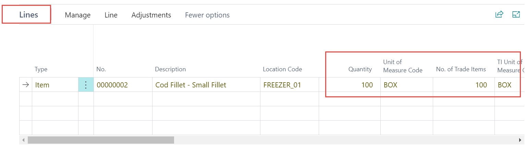Image resolution: width=525 pixels, height=145 pixels.
Task: Click the expand-to-full-page icon
Action: (516, 14)
